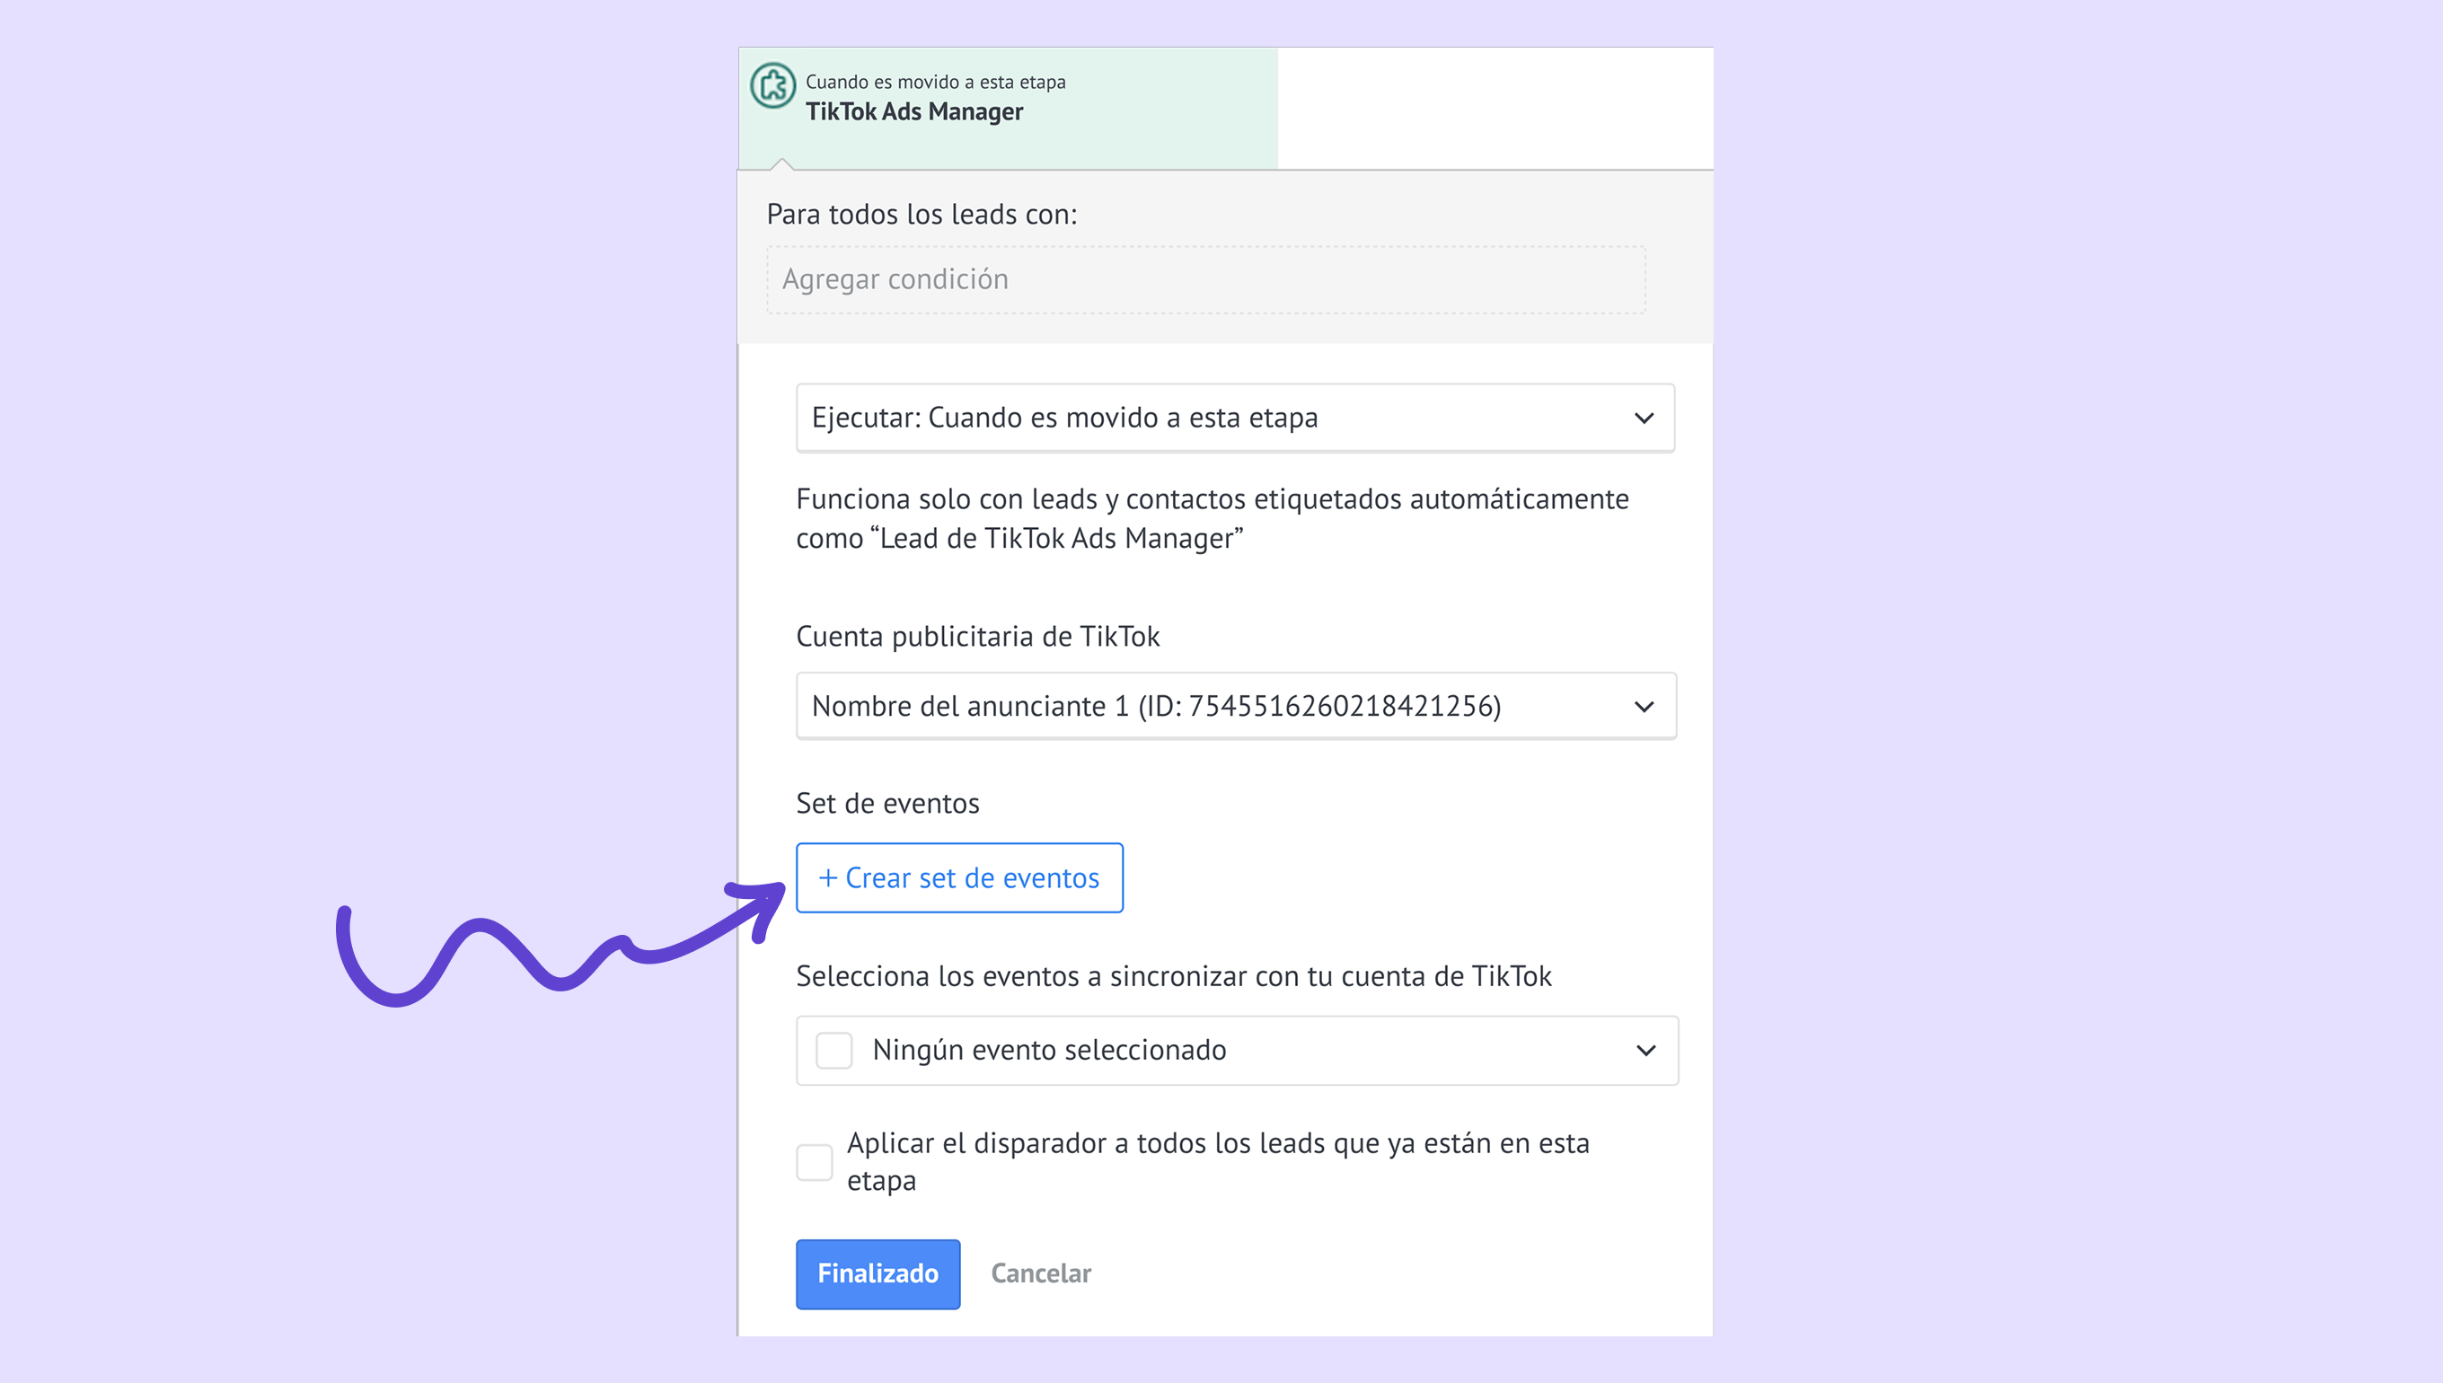This screenshot has width=2443, height=1383.
Task: Click the Cuando es movido a esta etapa header text
Action: click(935, 82)
